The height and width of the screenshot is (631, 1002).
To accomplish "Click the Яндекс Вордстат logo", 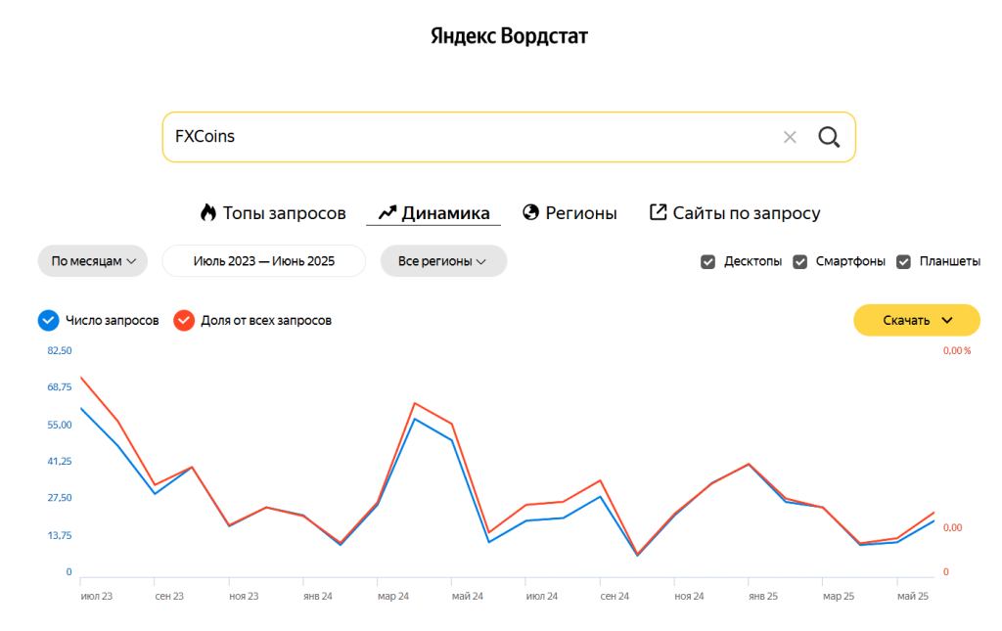I will 509,37.
